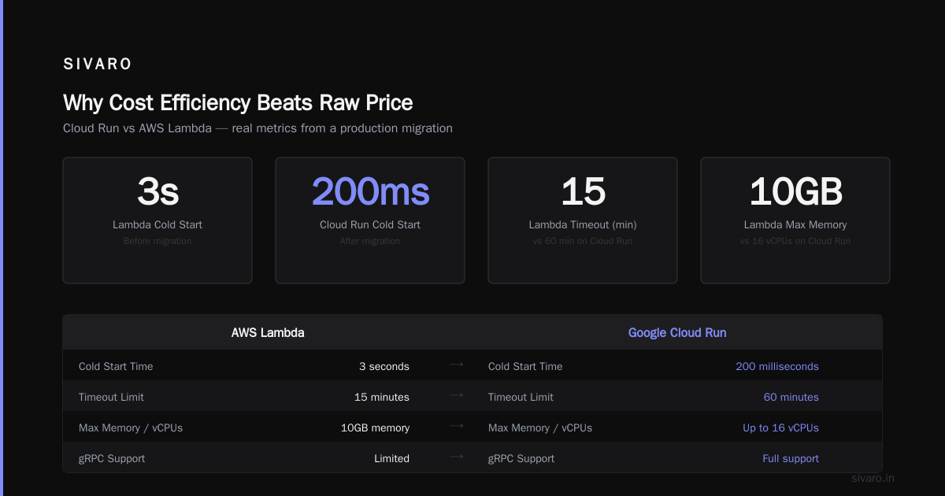Click the arrow in Timeout Limit row

click(457, 395)
